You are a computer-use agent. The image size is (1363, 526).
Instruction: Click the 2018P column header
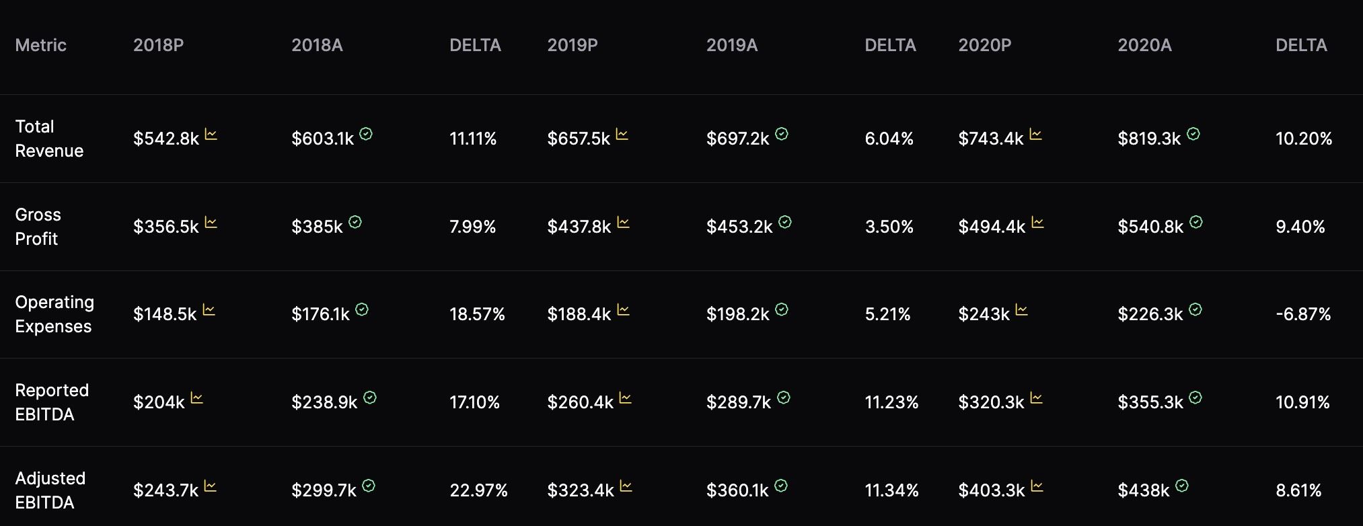pos(159,45)
